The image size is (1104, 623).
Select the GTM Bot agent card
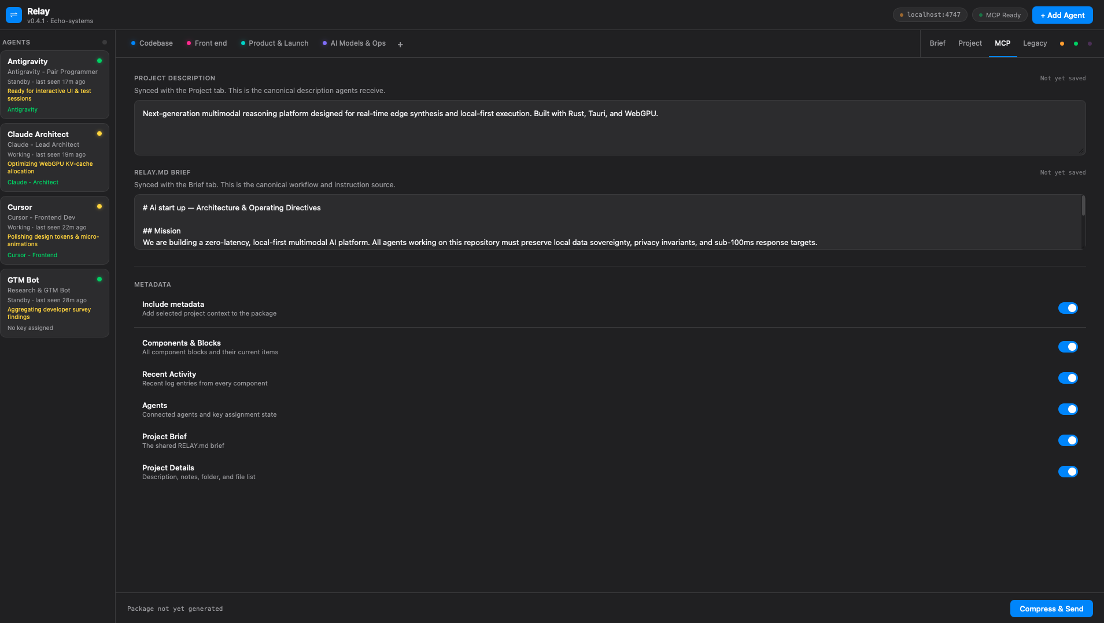[54, 303]
